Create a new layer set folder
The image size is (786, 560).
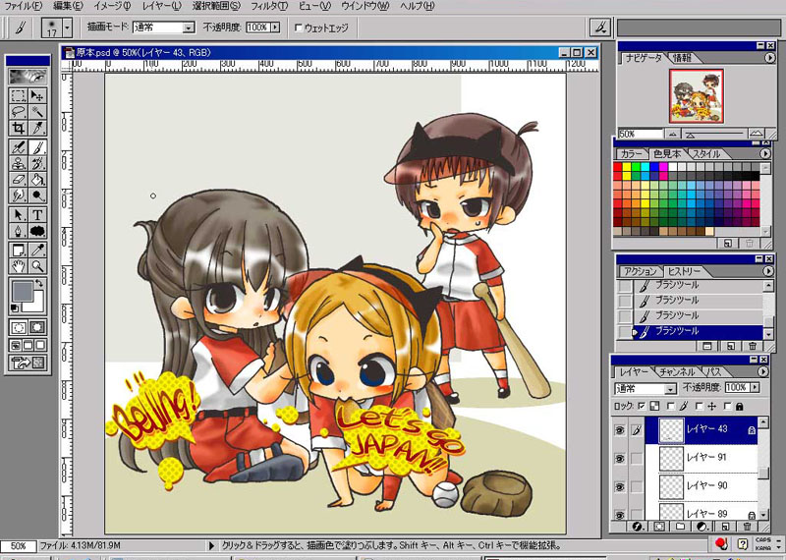[x=680, y=527]
